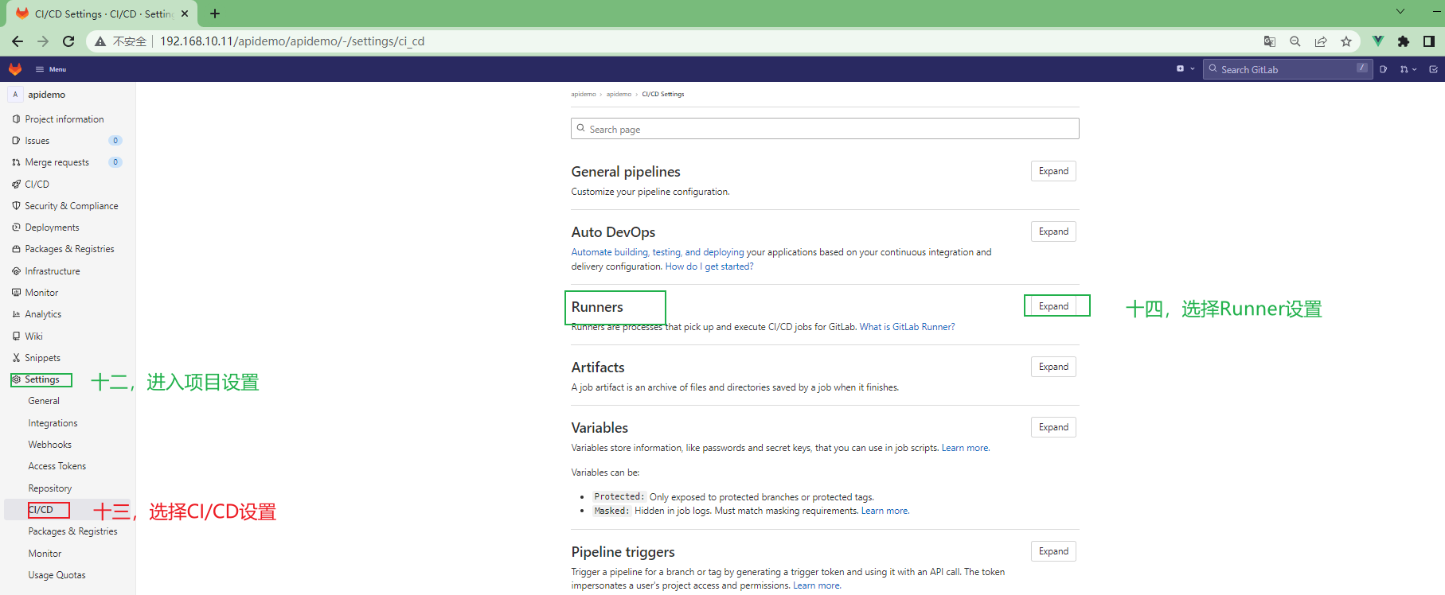The width and height of the screenshot is (1445, 595).
Task: Expand the Artifacts section
Action: [1053, 367]
